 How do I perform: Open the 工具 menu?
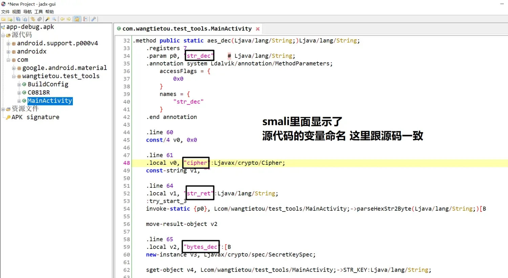point(38,11)
